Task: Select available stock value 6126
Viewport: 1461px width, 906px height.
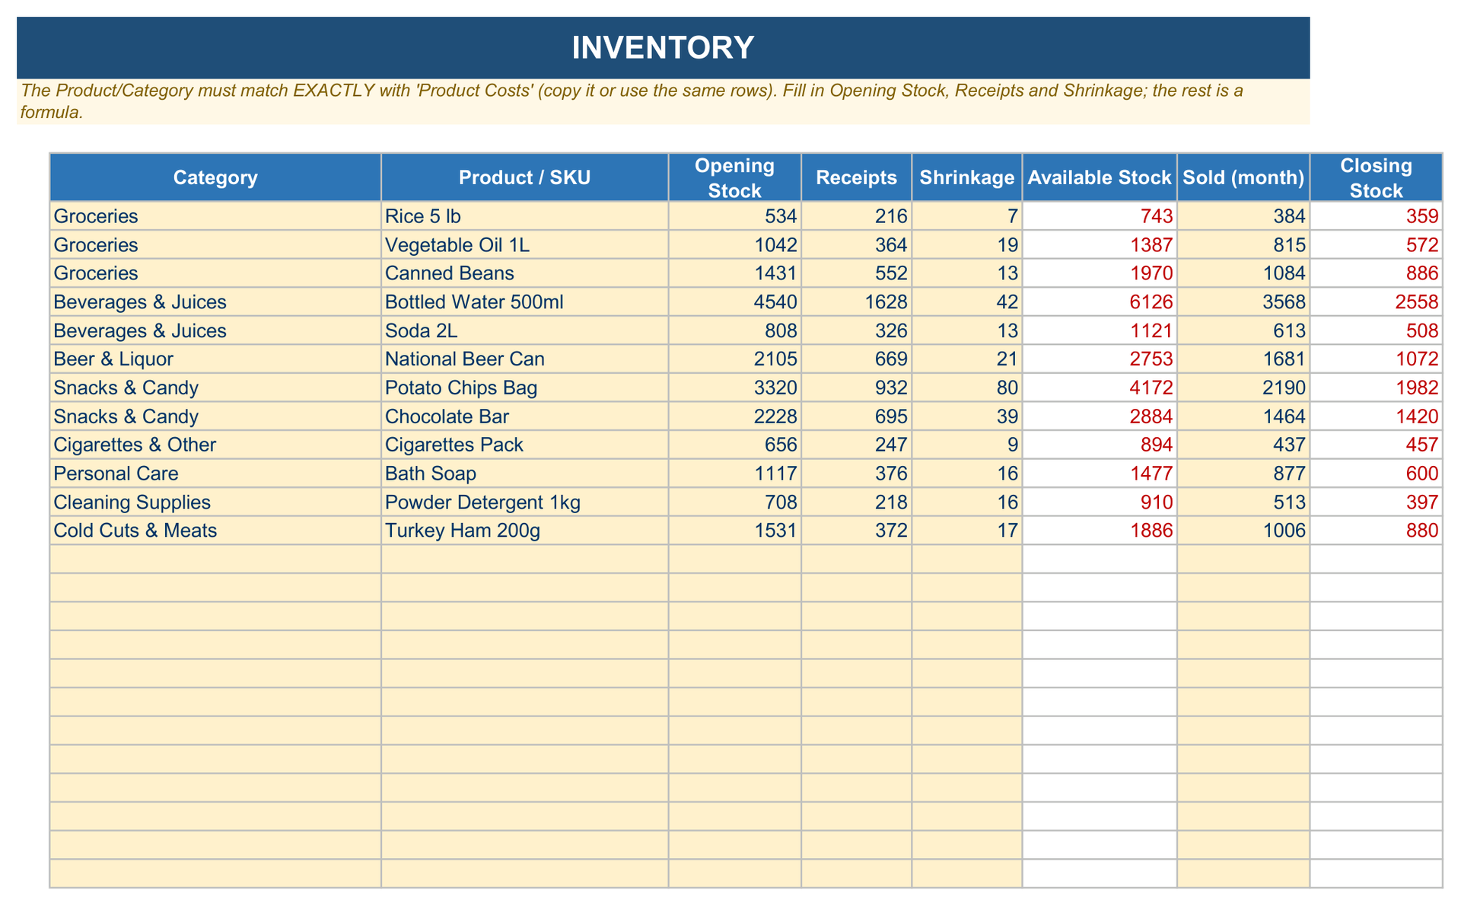Action: pos(1099,301)
